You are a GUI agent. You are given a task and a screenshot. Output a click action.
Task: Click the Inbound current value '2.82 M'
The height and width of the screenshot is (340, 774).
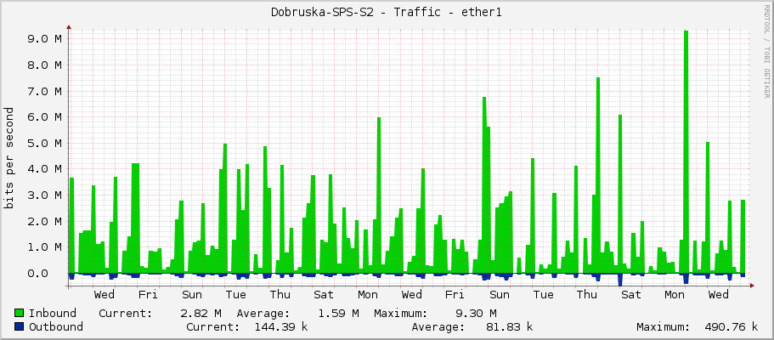201,314
